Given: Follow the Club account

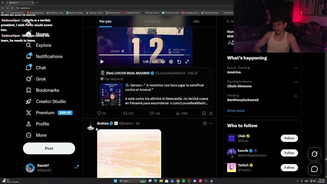Looking at the screenshot, I should [x=289, y=138].
